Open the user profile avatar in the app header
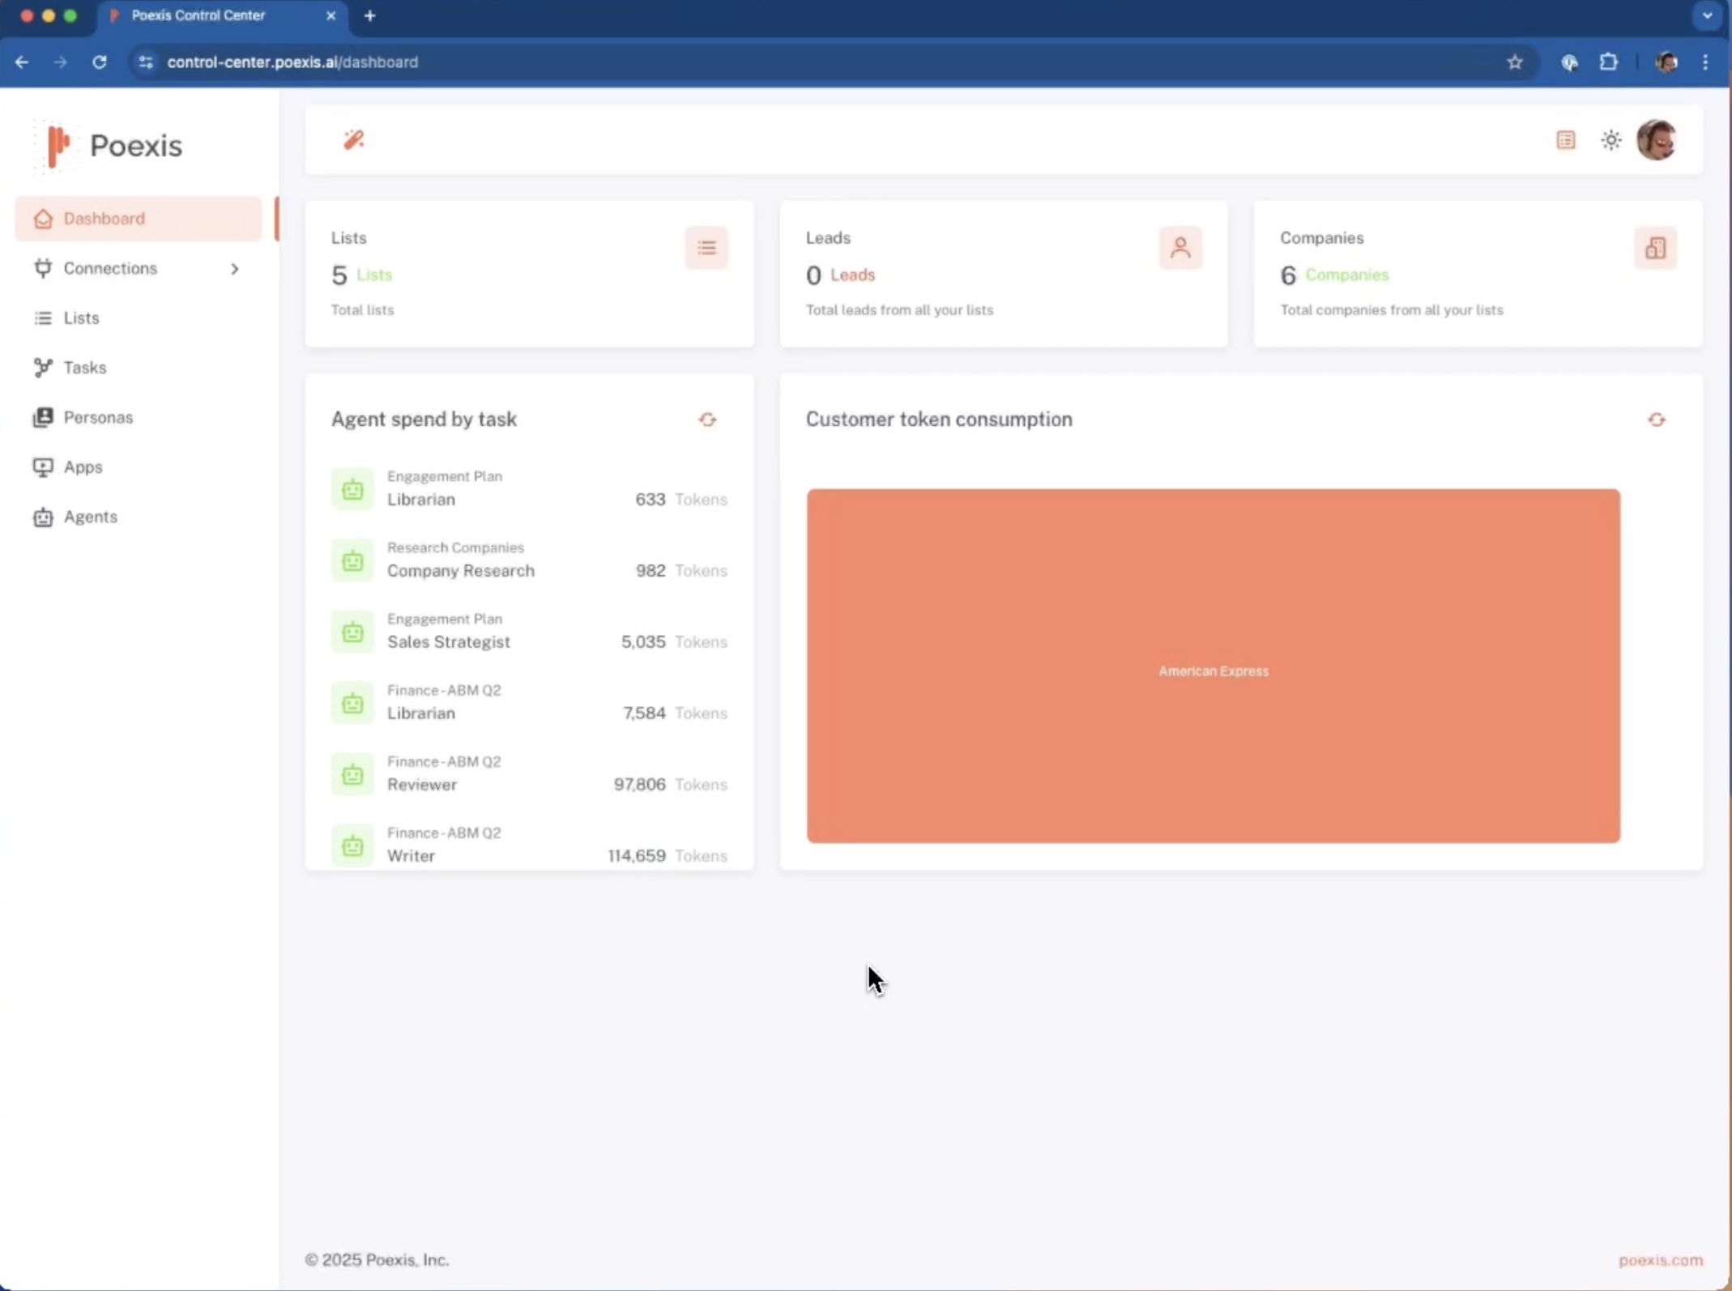The height and width of the screenshot is (1291, 1732). tap(1657, 140)
